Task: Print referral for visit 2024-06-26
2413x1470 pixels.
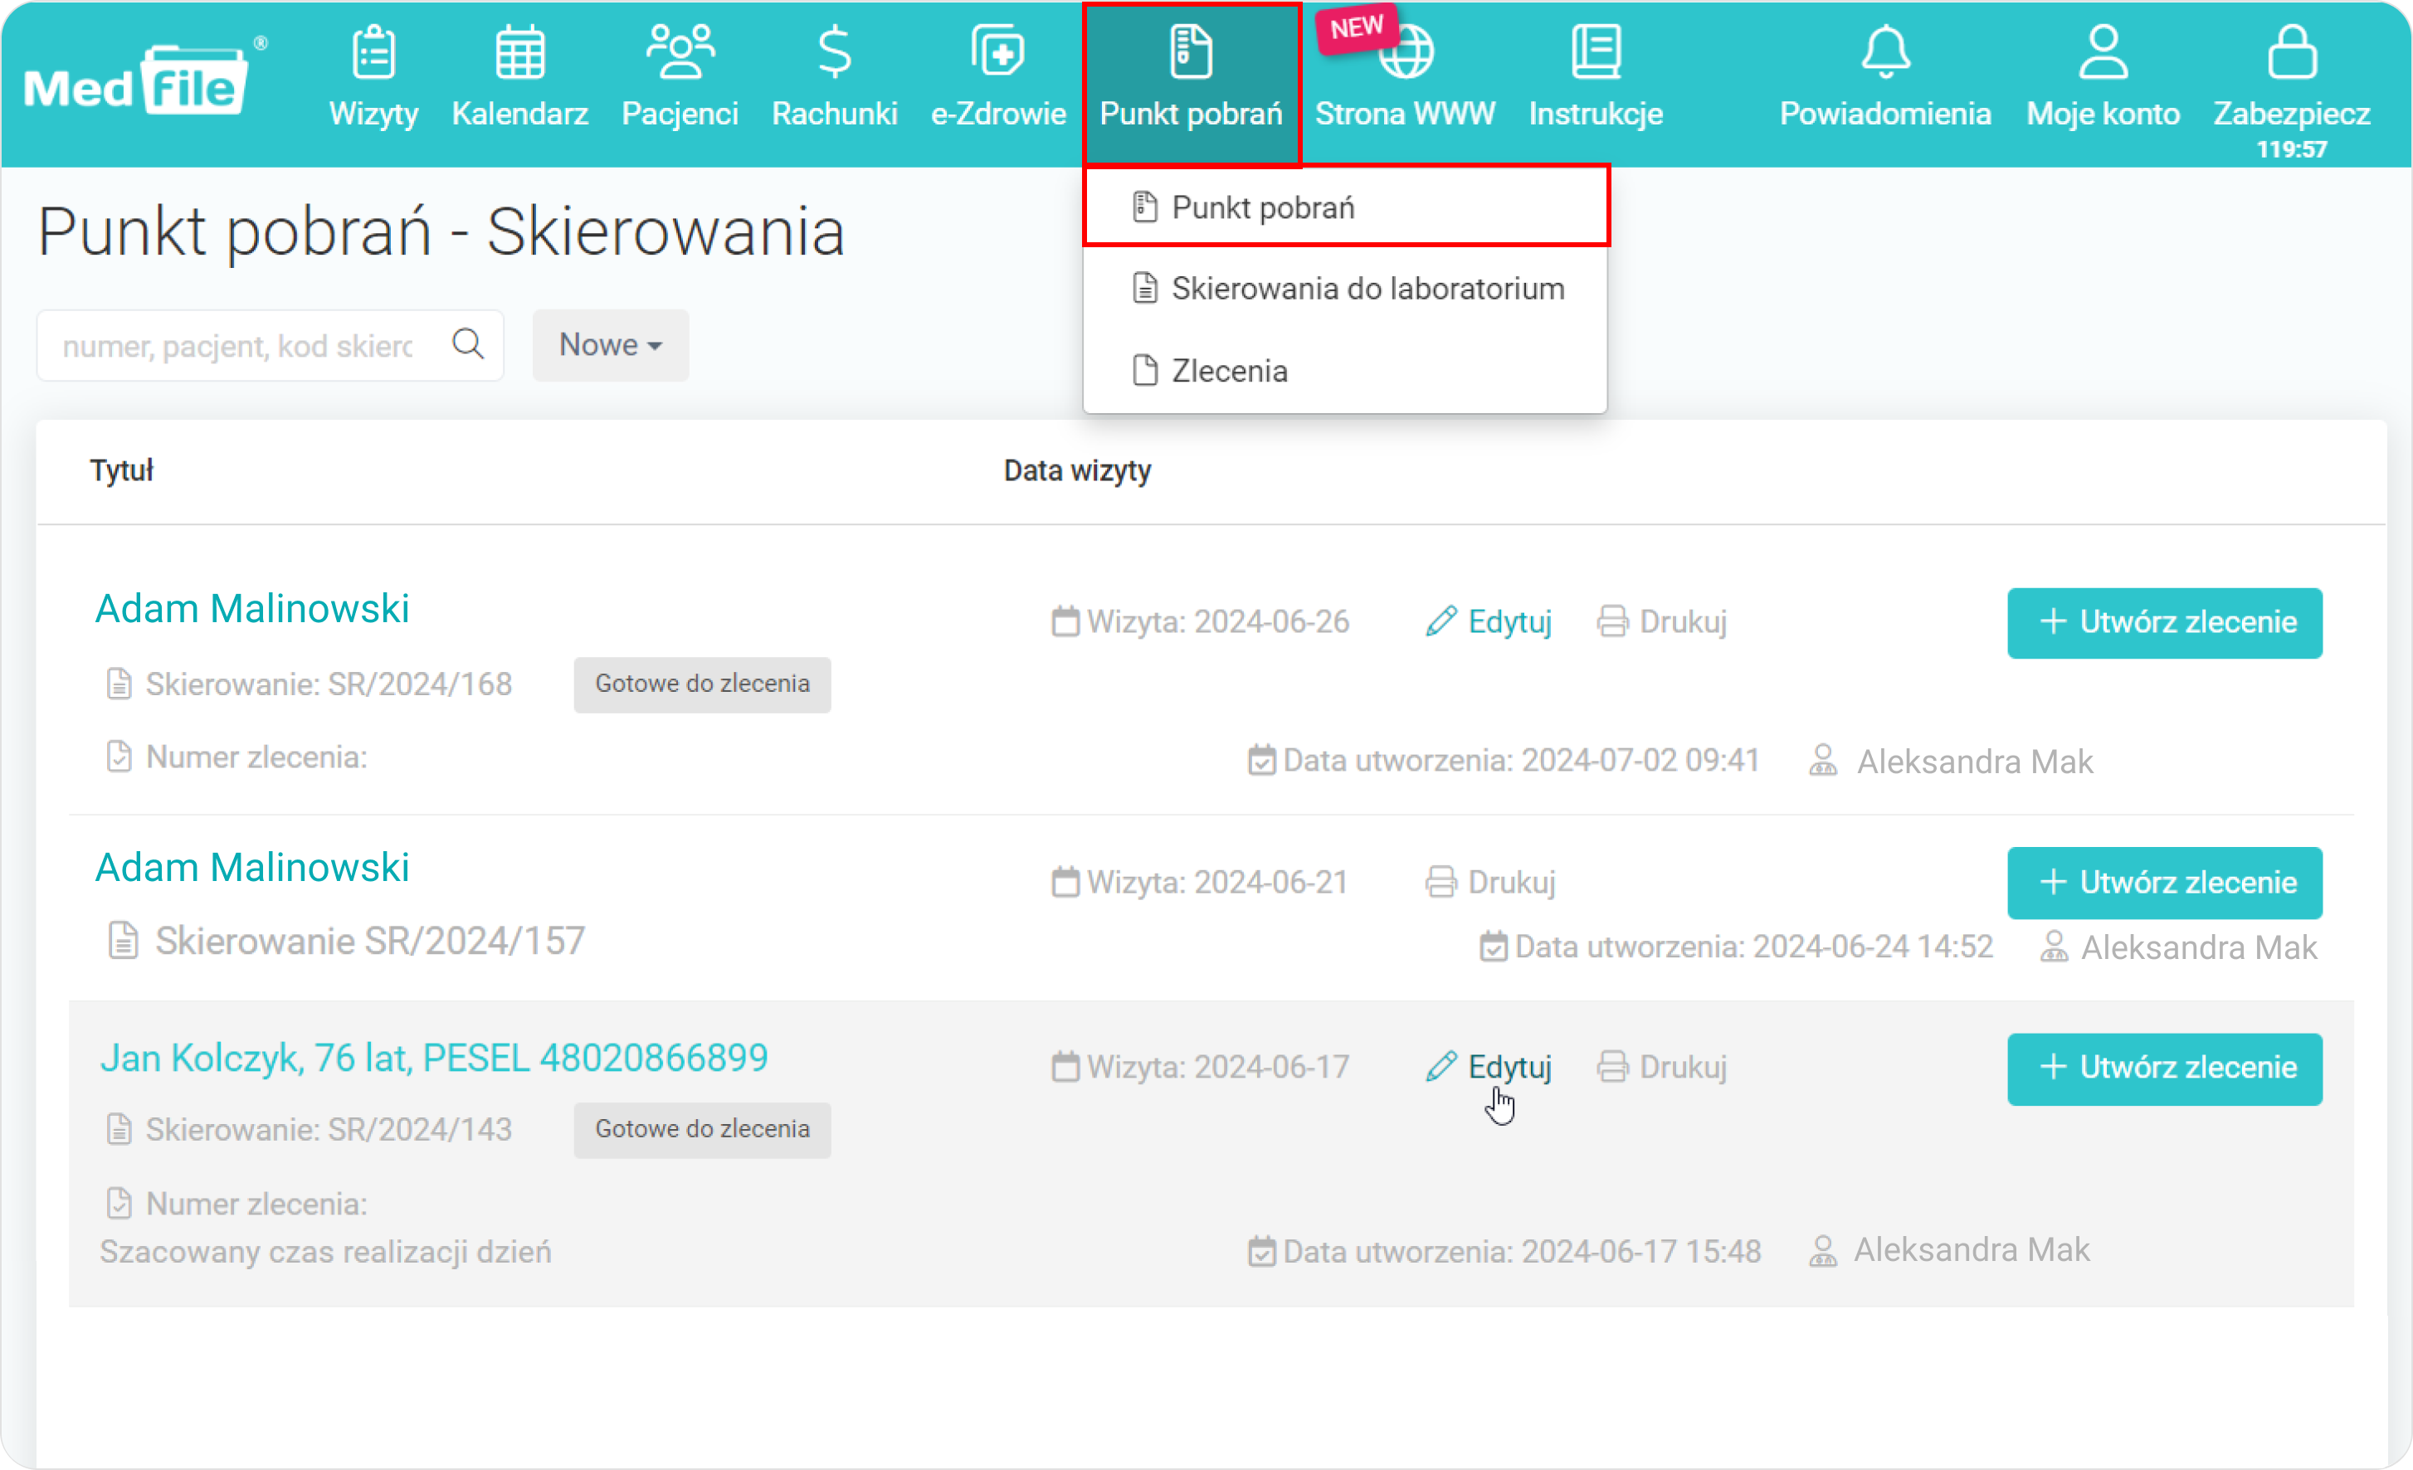Action: coord(1662,622)
